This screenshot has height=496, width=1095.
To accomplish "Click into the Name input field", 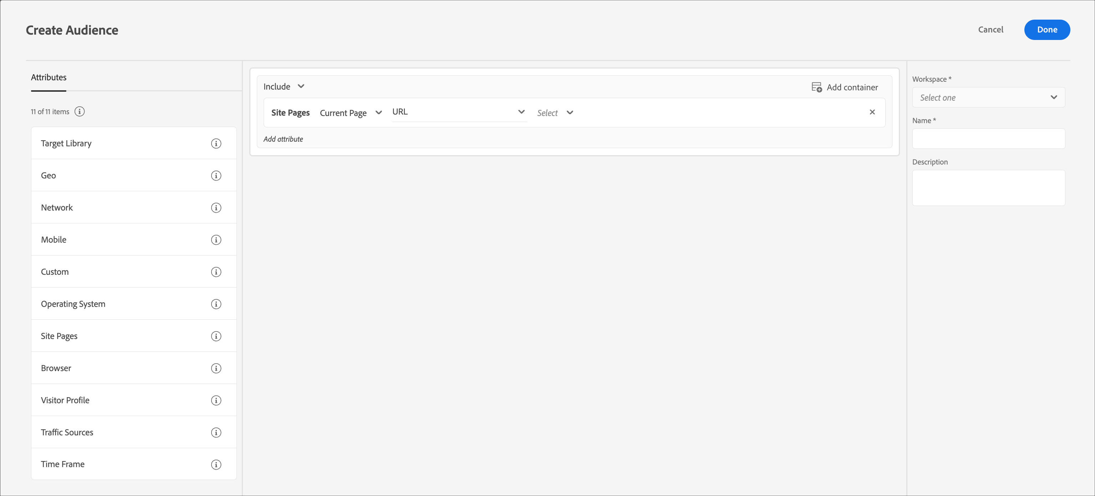I will 988,139.
